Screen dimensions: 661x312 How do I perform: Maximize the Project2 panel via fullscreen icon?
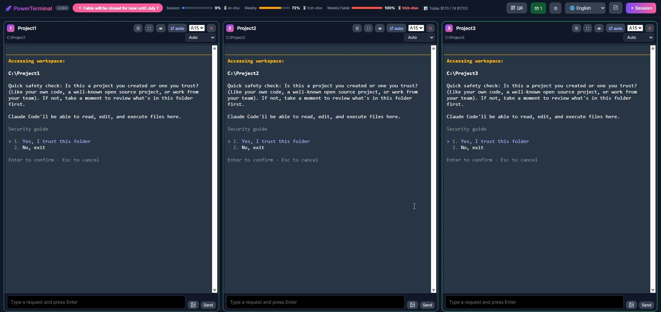click(368, 28)
